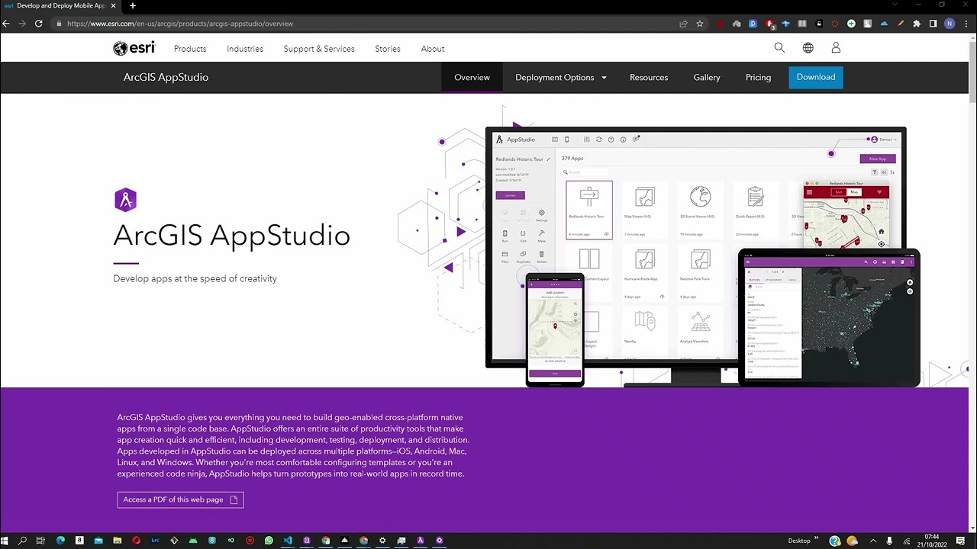
Task: Open the notification center icon
Action: (x=960, y=541)
